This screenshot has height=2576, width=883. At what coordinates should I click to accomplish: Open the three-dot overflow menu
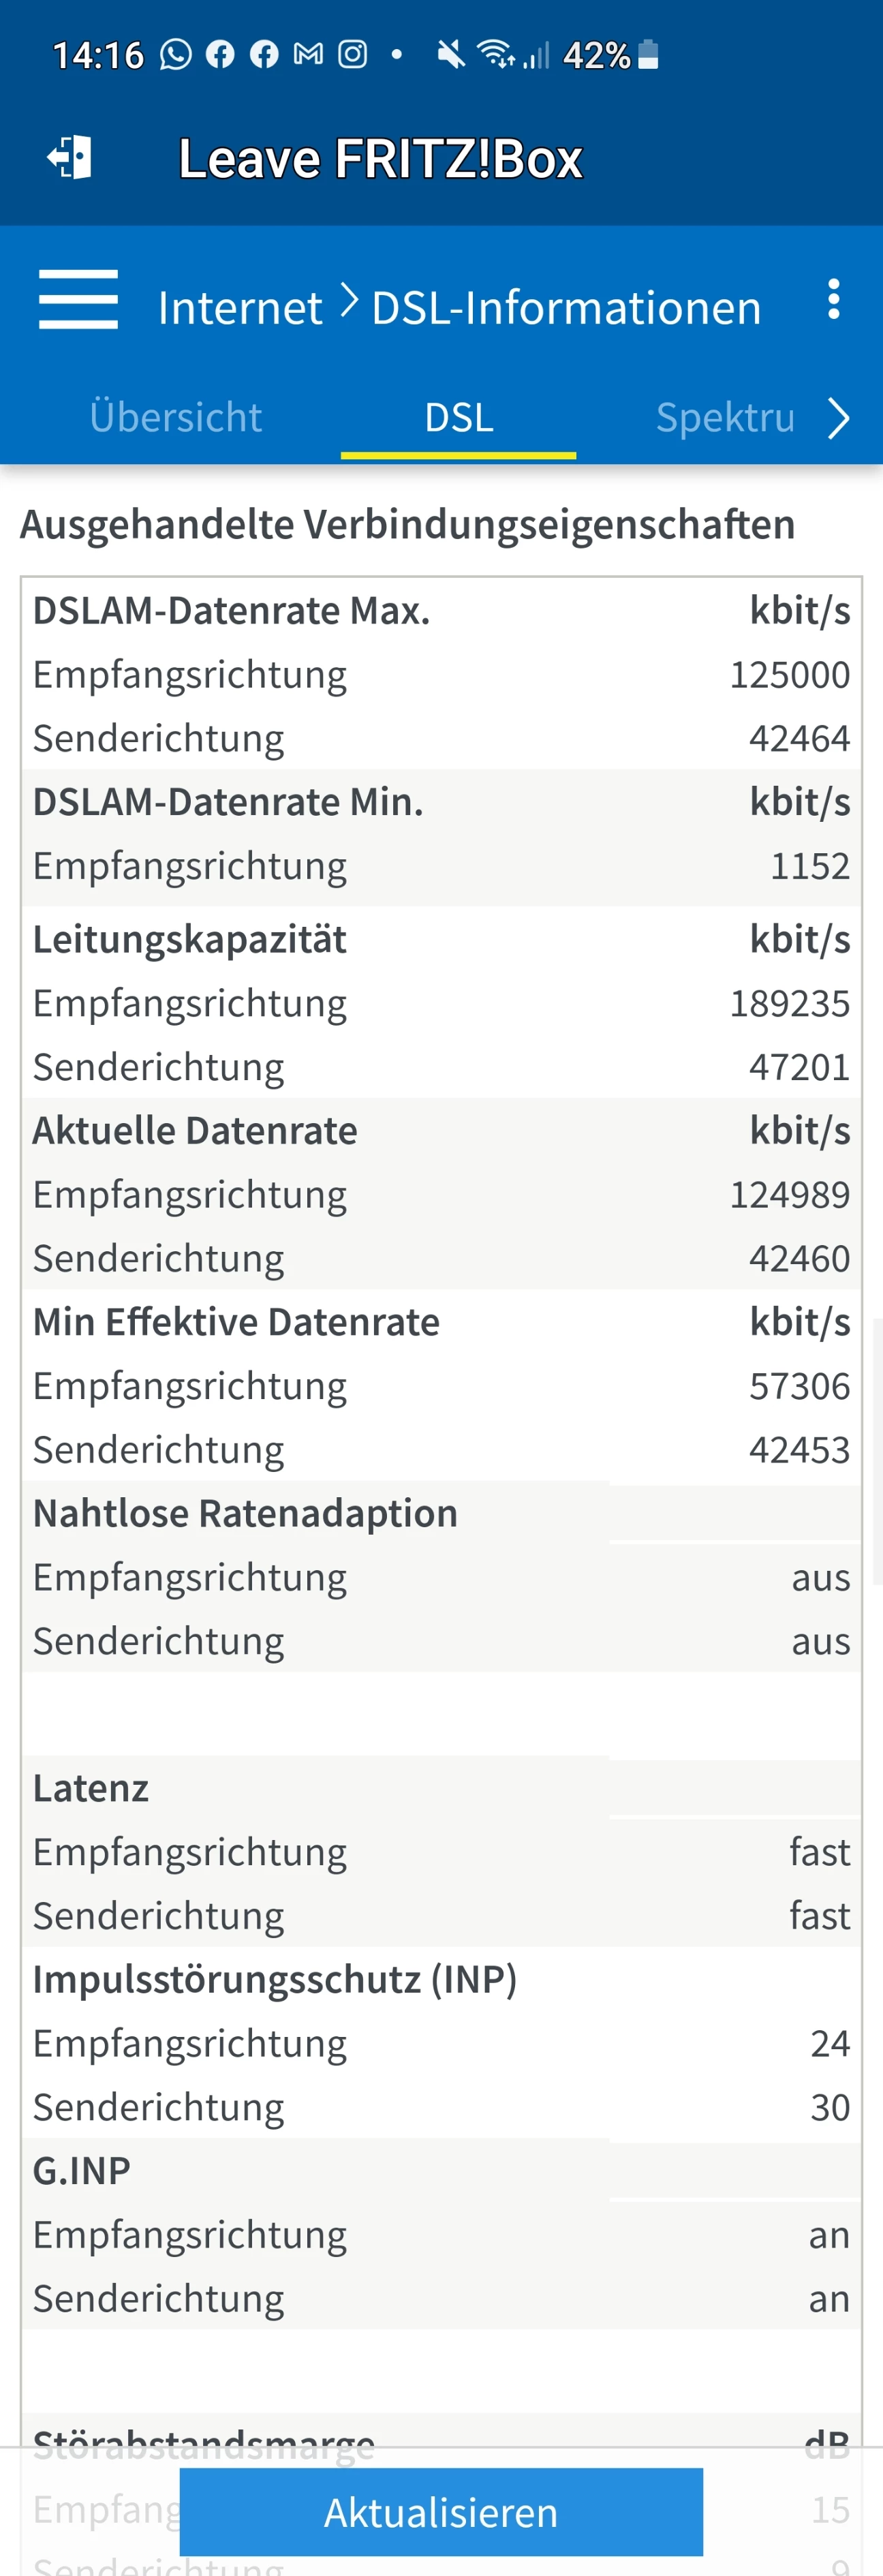tap(833, 300)
